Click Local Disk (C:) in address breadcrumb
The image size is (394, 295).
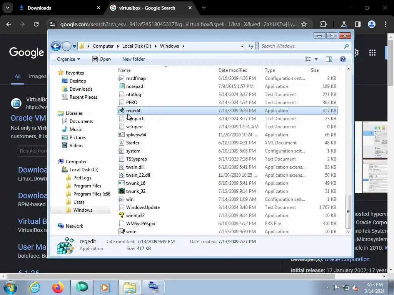[137, 46]
